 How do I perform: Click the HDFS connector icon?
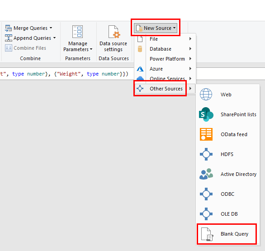pyautogui.click(x=206, y=154)
